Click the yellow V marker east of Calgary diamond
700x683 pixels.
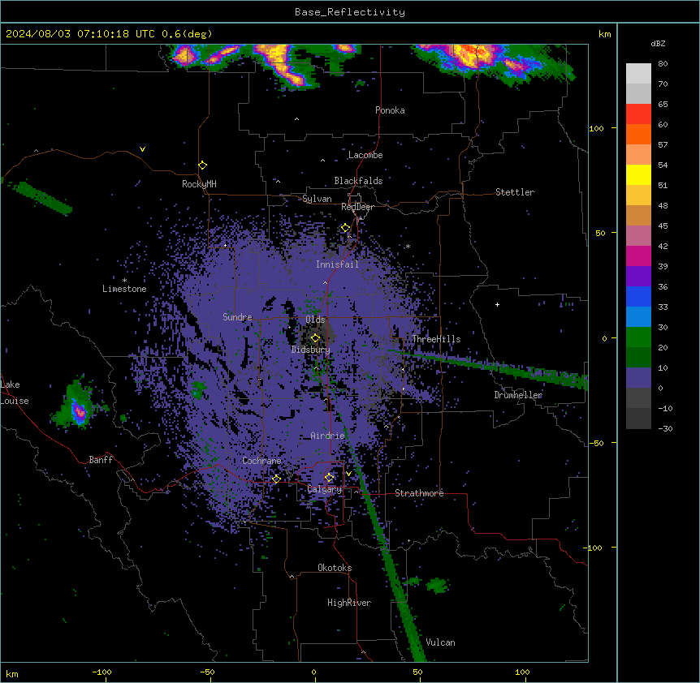coord(348,474)
